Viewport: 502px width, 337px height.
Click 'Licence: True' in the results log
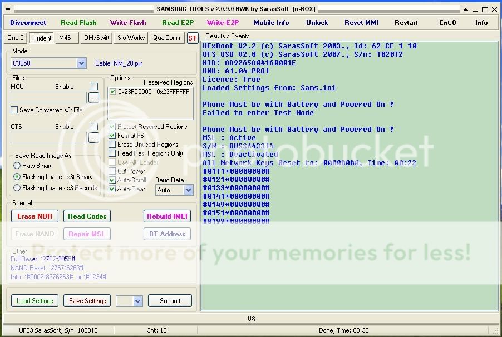(x=231, y=80)
